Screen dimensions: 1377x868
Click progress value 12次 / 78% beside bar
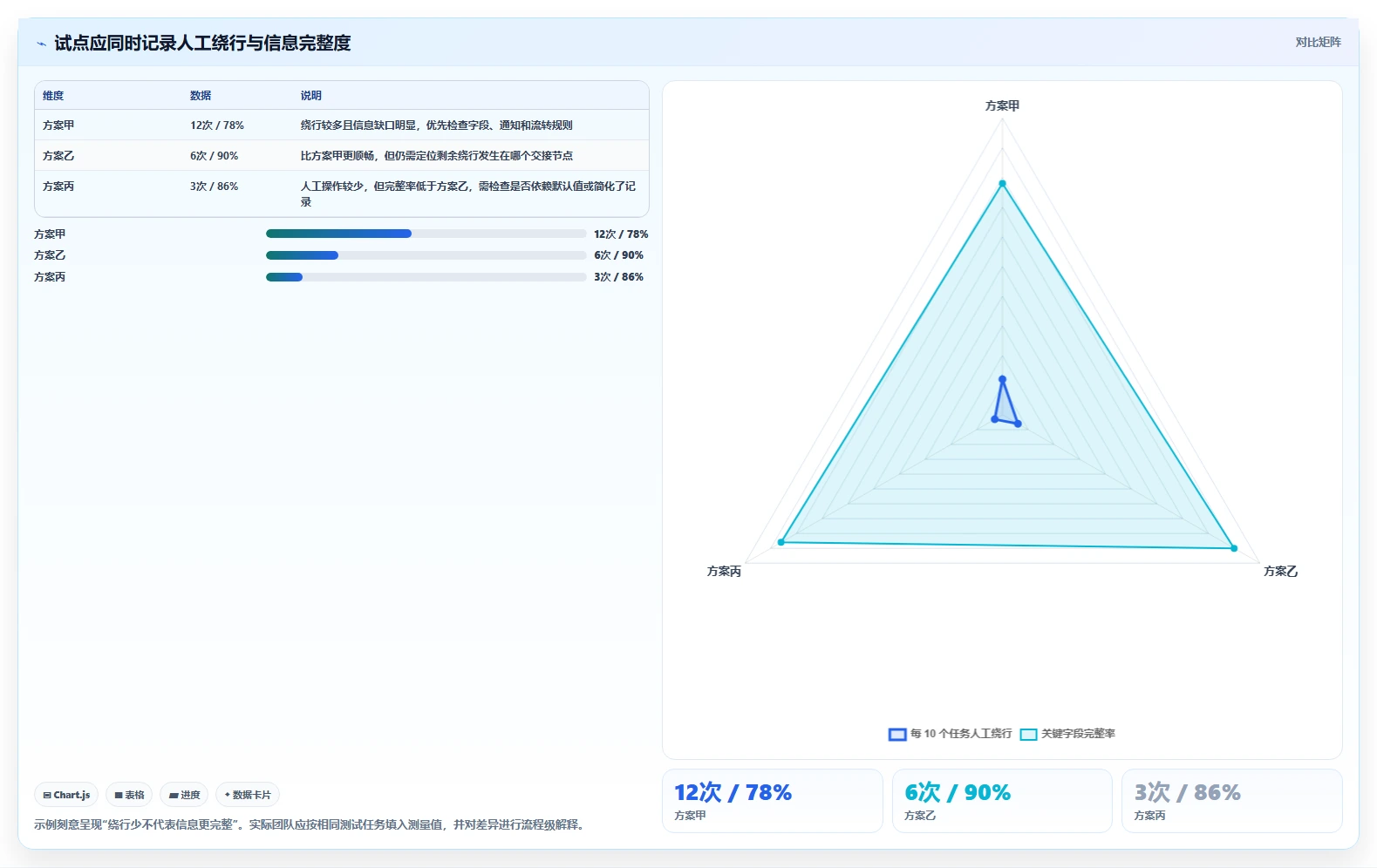tap(621, 234)
